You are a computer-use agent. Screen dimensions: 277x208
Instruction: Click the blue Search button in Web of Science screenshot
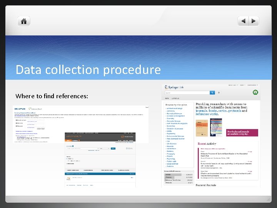(113, 148)
